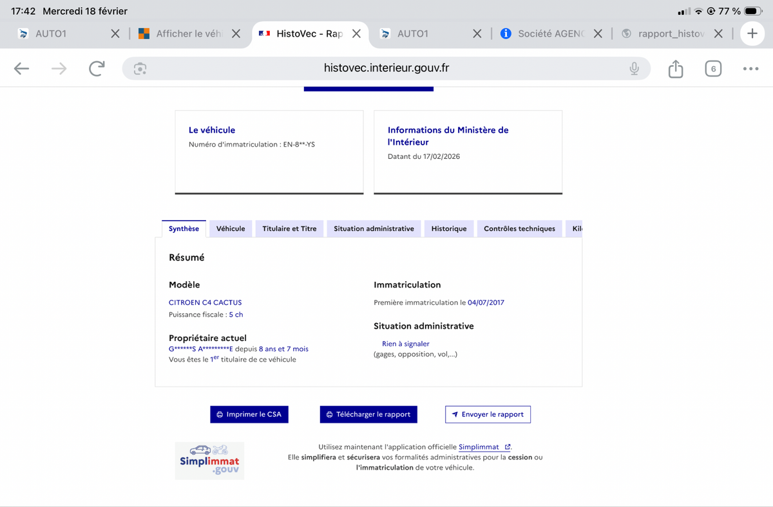This screenshot has width=773, height=507.
Task: Send the report with Envoyer le rapport
Action: pos(488,414)
